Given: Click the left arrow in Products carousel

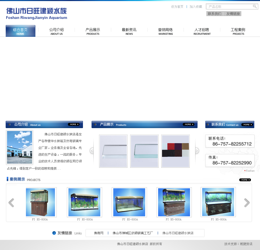Looking at the screenshot, I should (92, 151).
